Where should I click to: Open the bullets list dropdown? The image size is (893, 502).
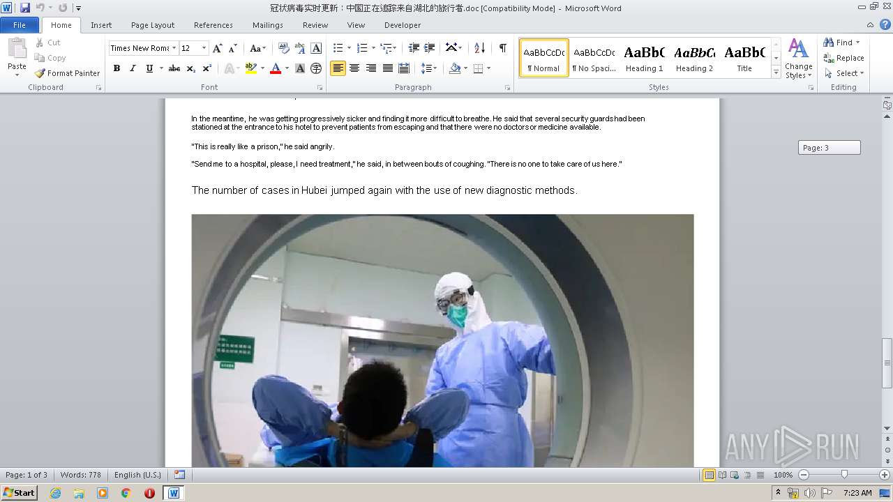[x=349, y=48]
